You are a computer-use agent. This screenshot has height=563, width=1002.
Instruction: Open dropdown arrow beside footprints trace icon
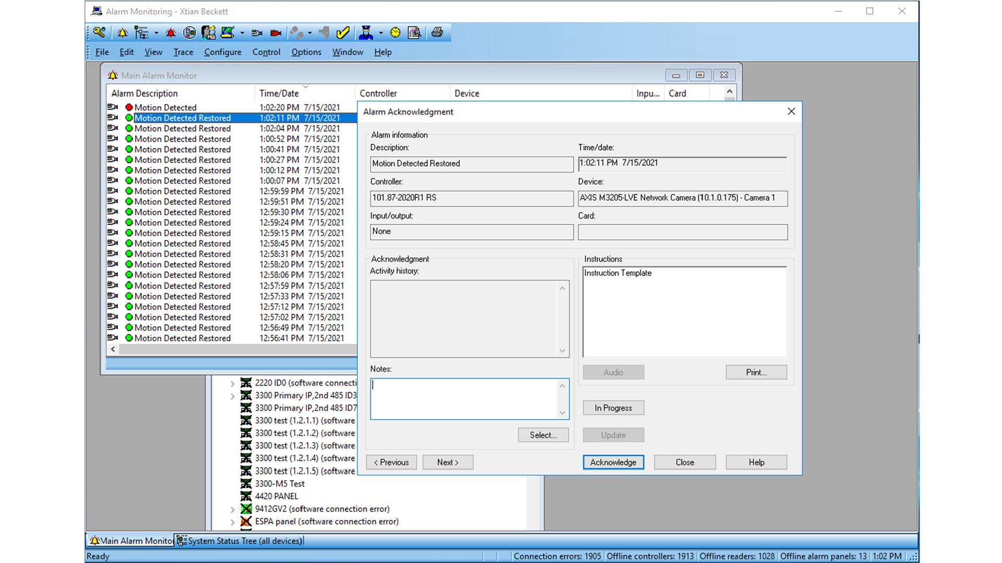pyautogui.click(x=310, y=33)
